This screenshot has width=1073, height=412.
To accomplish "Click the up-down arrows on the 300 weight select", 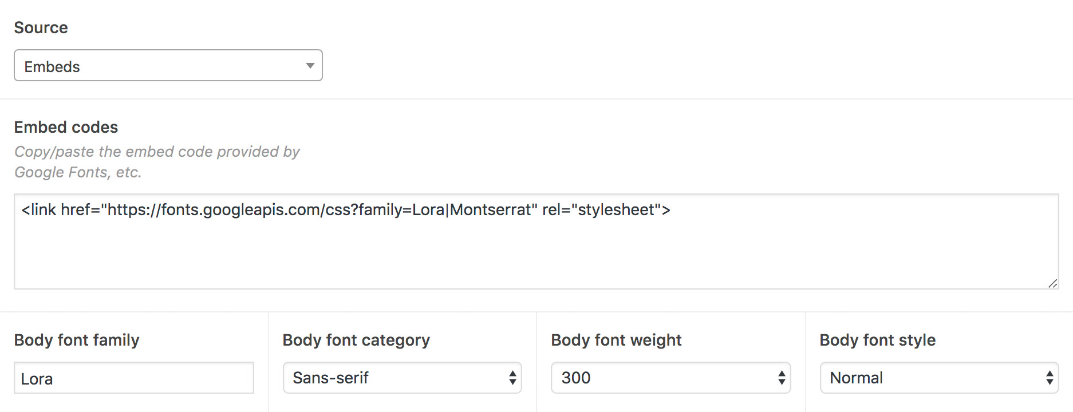I will (782, 378).
